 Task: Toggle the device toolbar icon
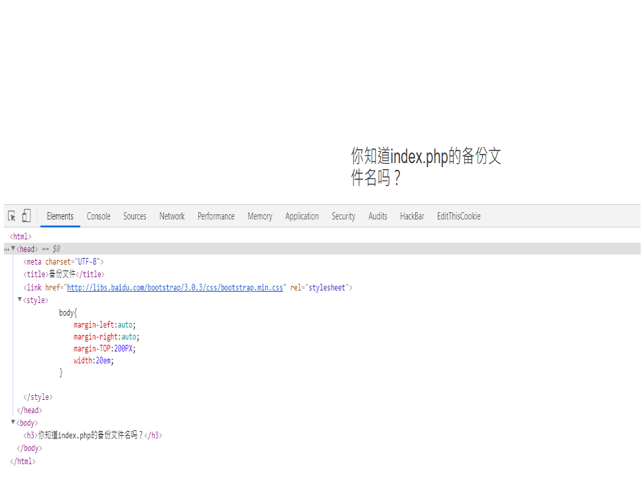click(27, 216)
